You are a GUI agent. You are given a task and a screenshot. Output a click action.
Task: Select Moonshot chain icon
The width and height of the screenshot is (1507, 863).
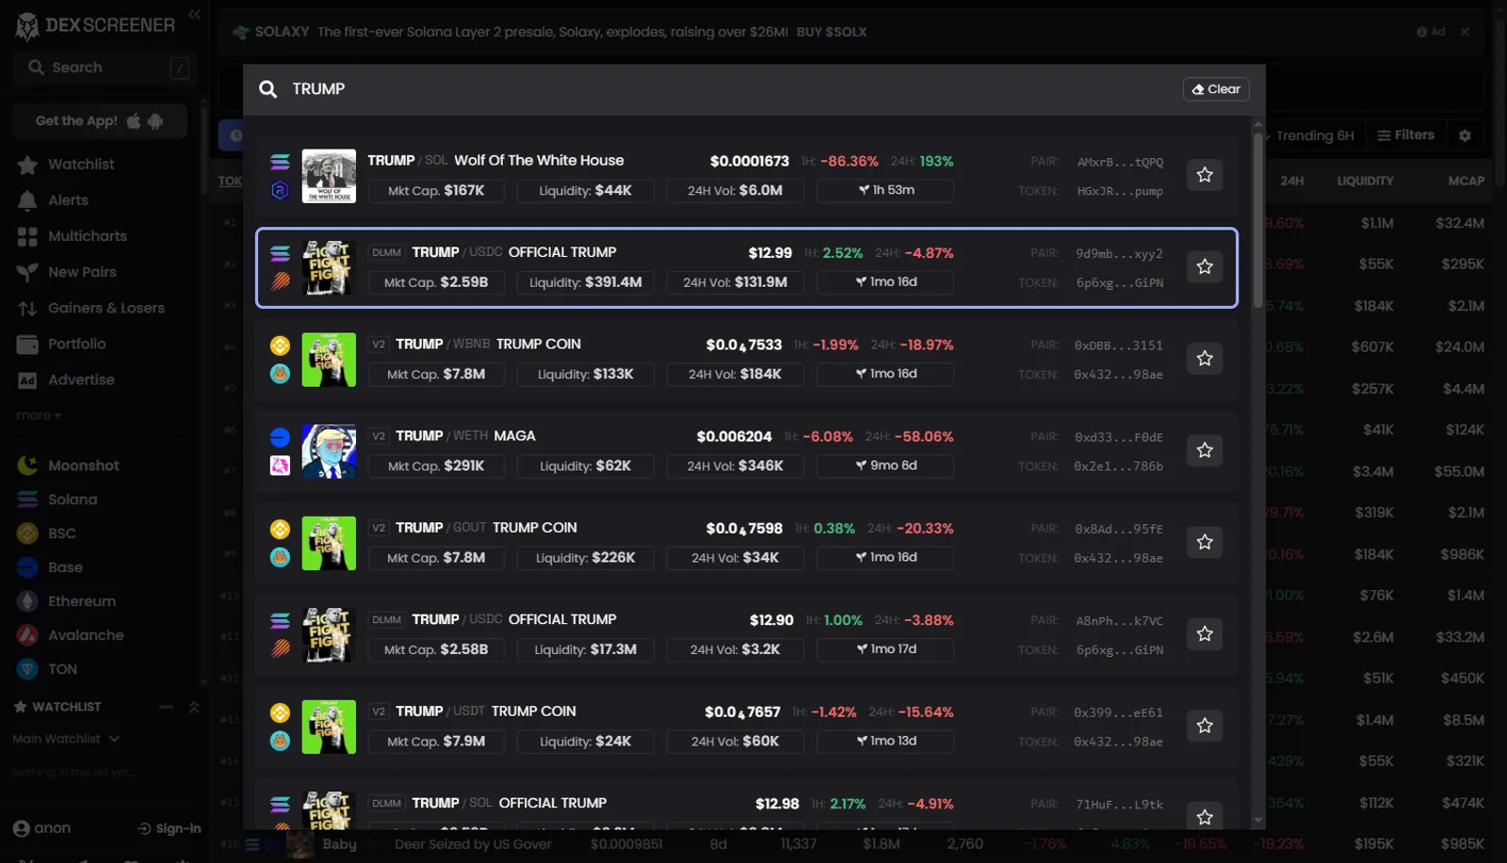pos(27,465)
